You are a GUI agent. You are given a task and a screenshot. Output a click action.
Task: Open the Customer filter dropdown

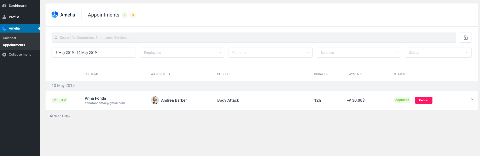[x=270, y=53]
